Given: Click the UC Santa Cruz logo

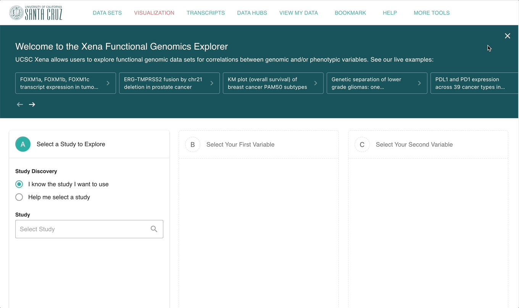Looking at the screenshot, I should 35,13.
